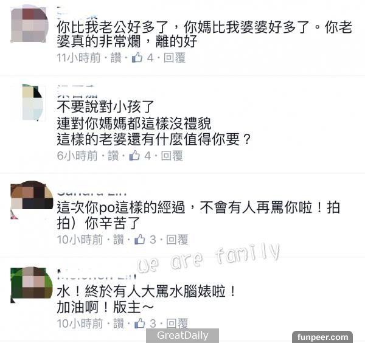Like the 加油啊！版主 comment via 讚

tap(119, 324)
